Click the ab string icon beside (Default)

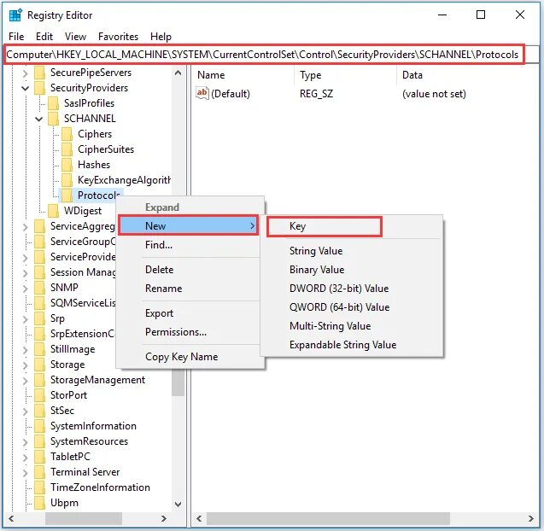pos(202,93)
